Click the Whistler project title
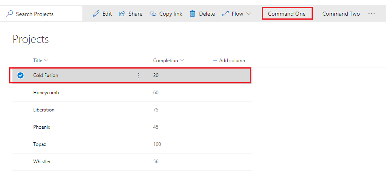 click(x=42, y=162)
